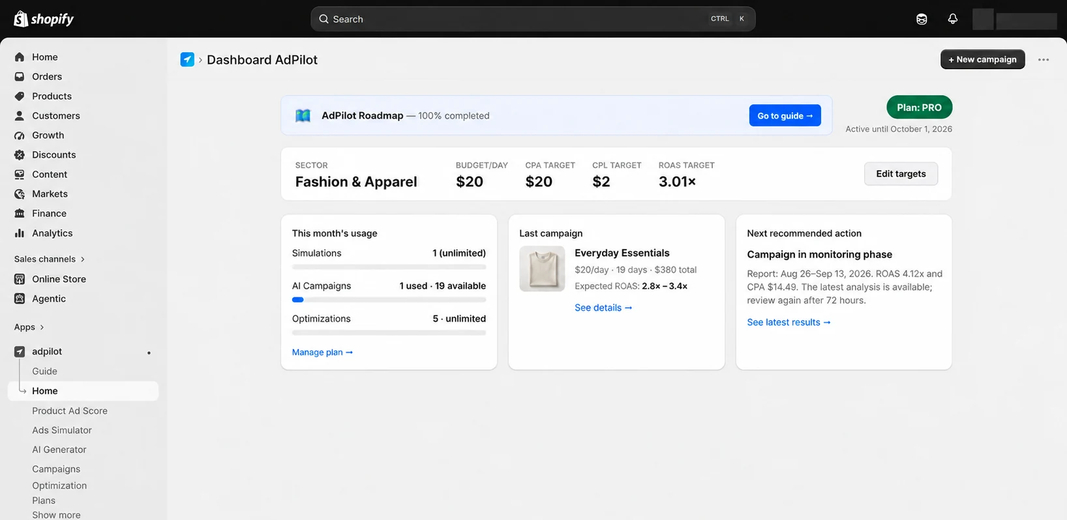The image size is (1067, 520).
Task: Go to AI Generator
Action: 59,450
